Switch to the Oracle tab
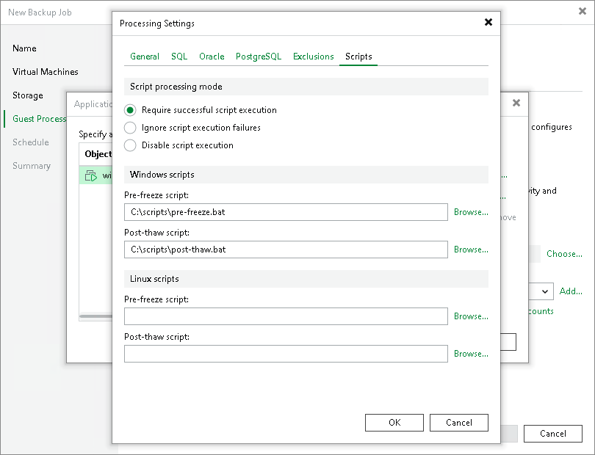The image size is (595, 455). [212, 57]
